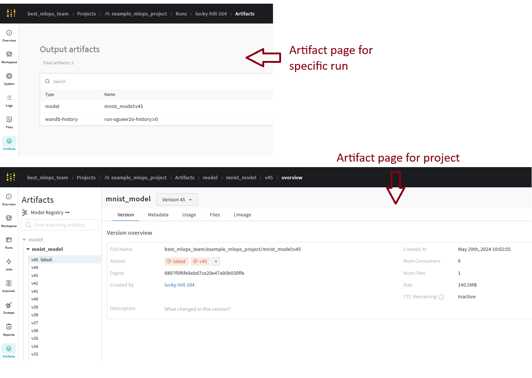
Task: Open the Reports sidebar icon
Action: [9, 327]
